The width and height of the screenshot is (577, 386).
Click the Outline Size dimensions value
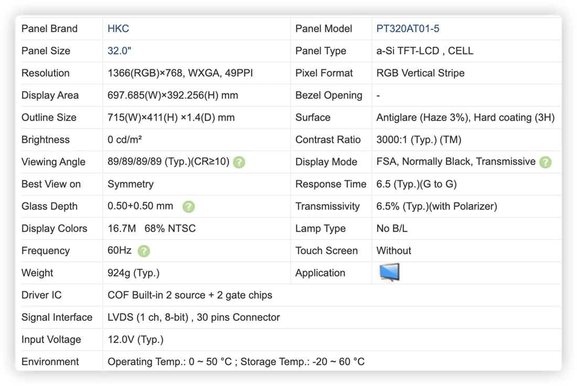171,118
